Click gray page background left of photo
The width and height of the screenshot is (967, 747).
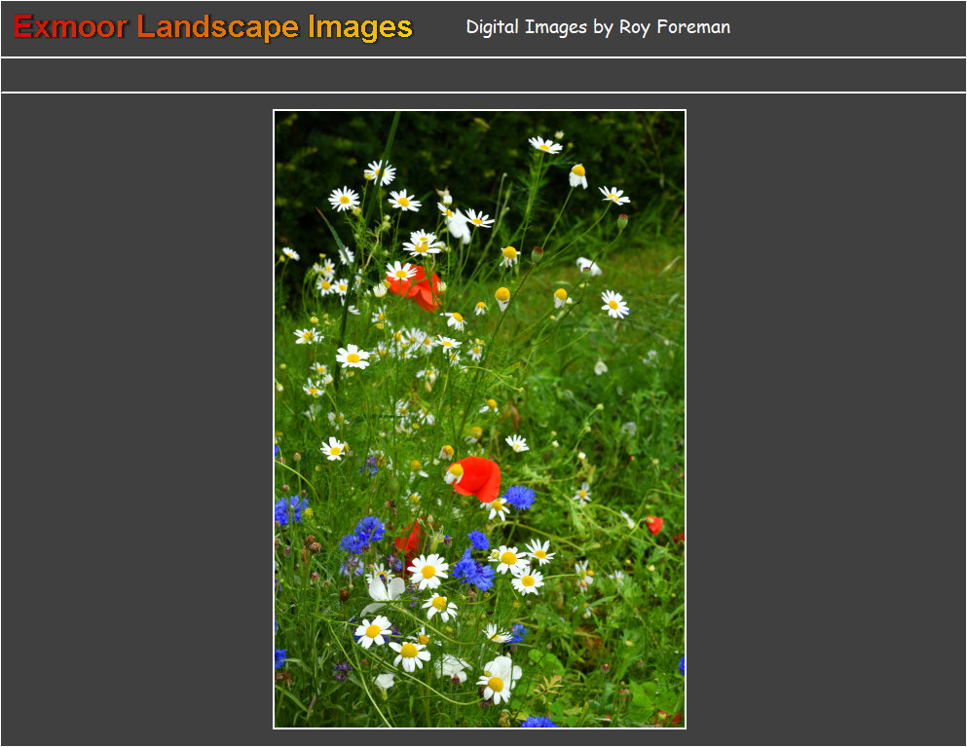click(x=136, y=419)
